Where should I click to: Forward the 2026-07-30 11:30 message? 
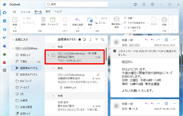click(158, 103)
